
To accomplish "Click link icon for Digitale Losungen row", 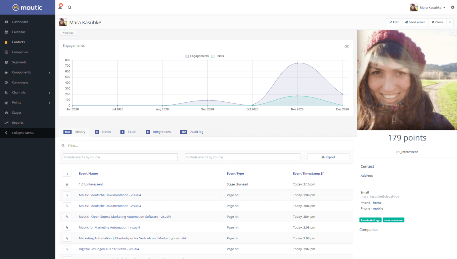I will tap(67, 249).
